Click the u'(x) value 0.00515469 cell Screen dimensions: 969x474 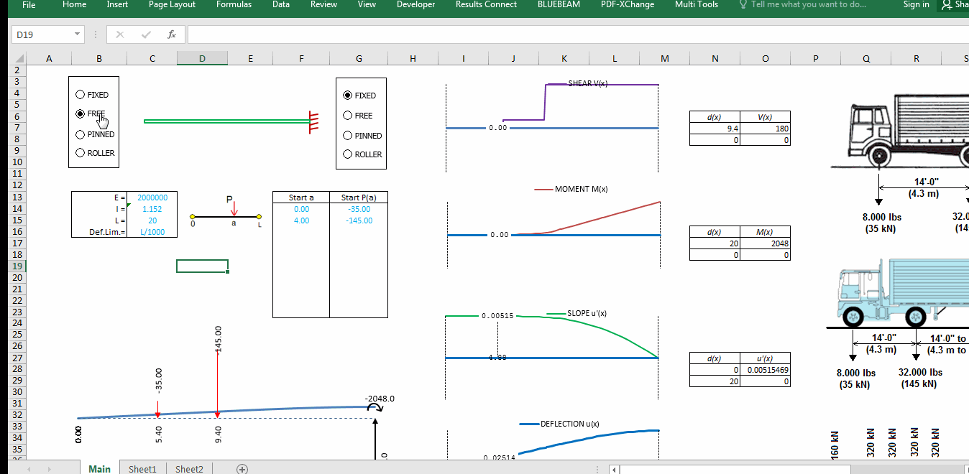(x=765, y=370)
